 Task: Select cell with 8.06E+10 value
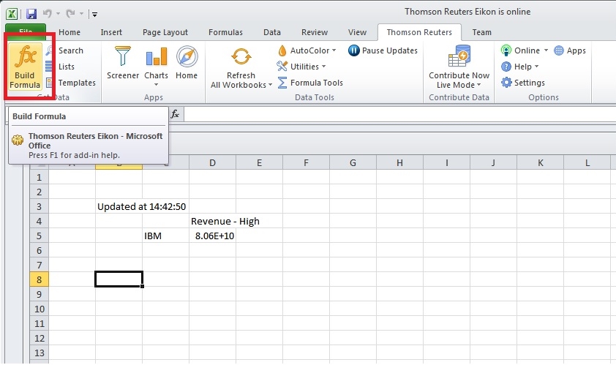213,236
